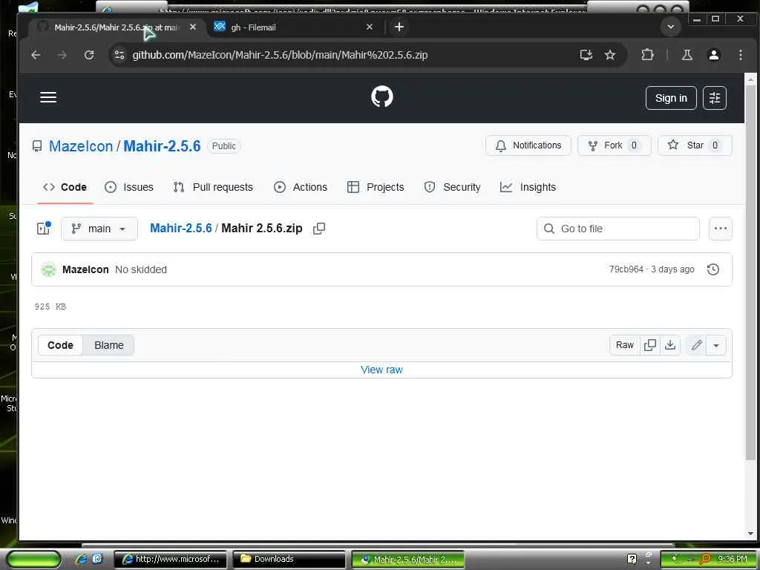View site information icon in address bar

click(x=119, y=55)
